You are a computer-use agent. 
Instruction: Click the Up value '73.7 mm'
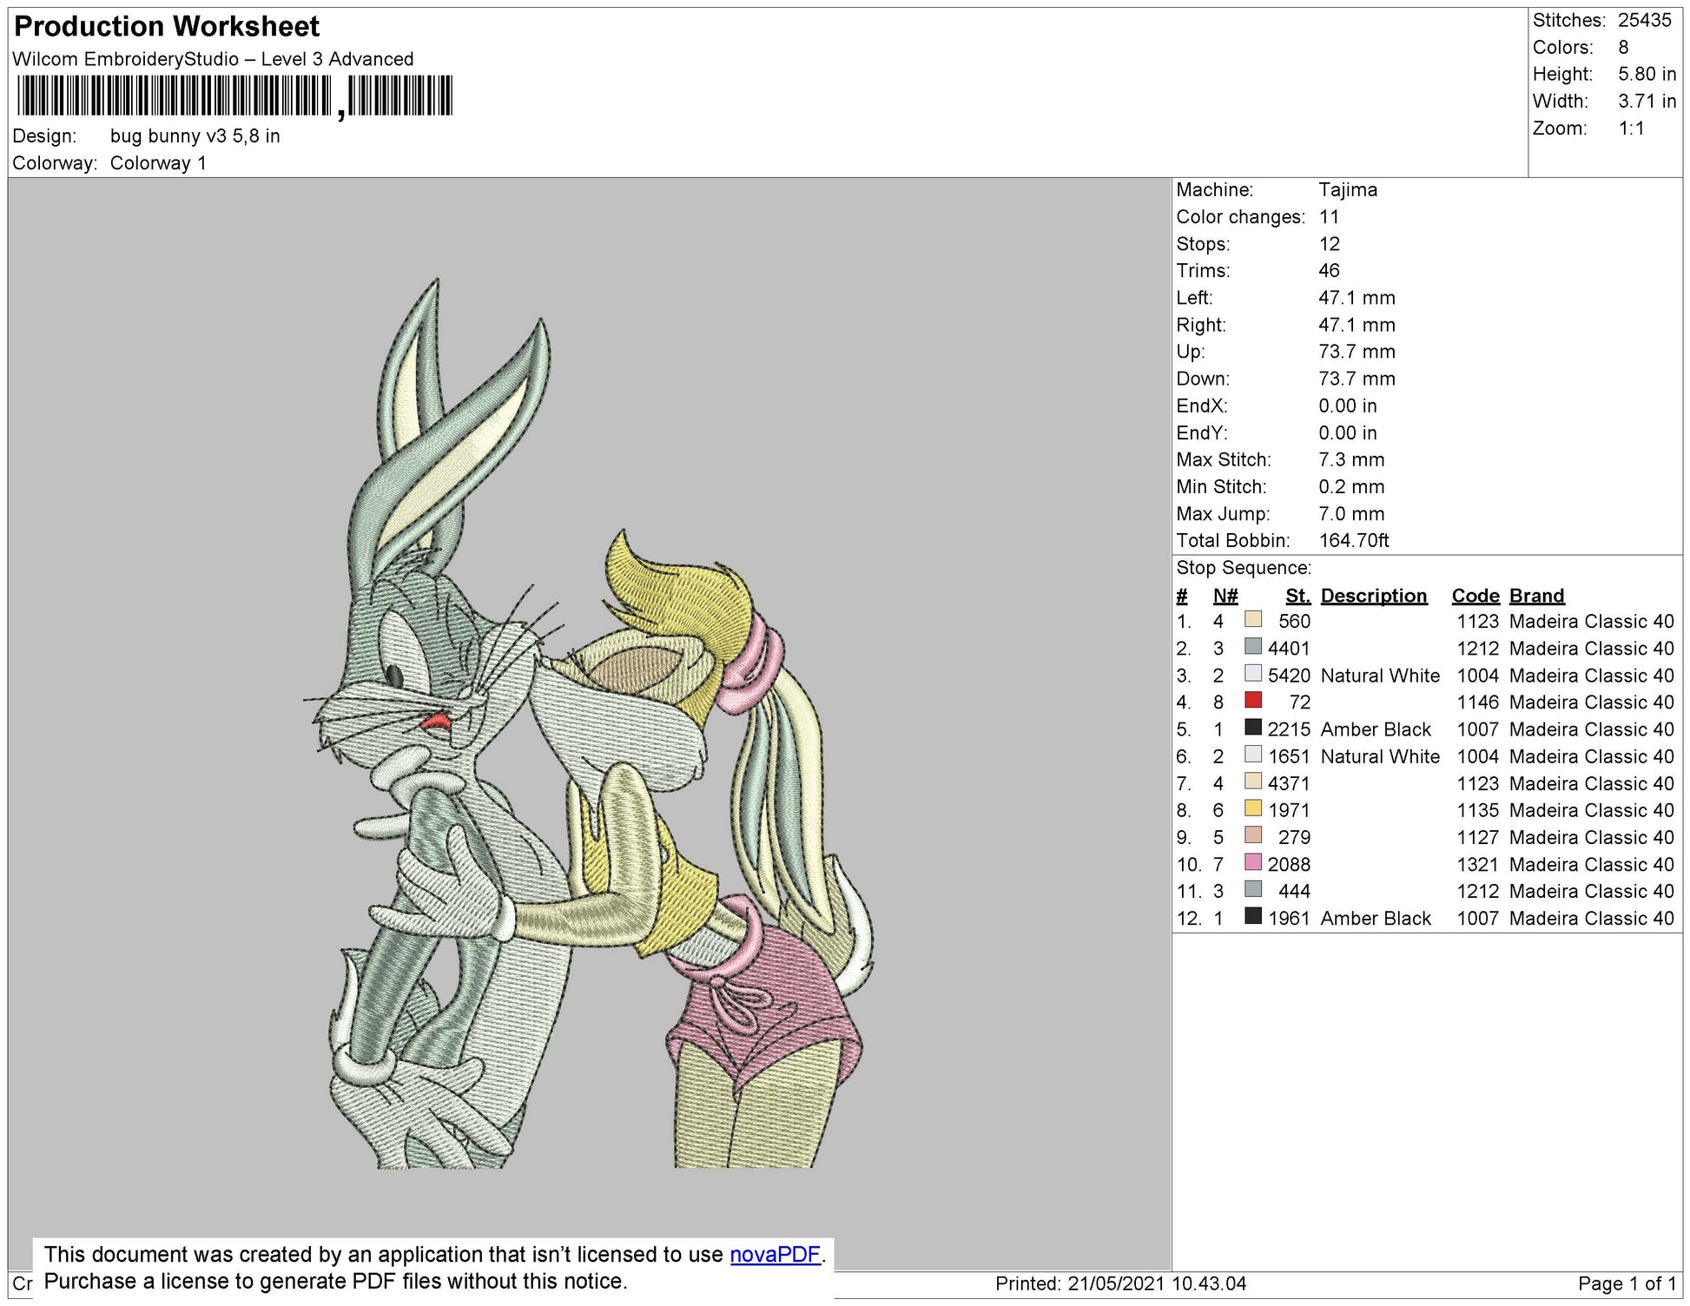tap(1357, 352)
